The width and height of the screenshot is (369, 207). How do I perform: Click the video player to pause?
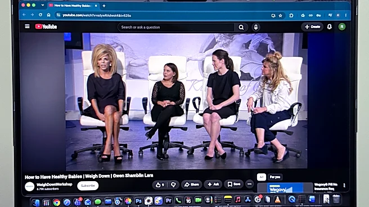pos(186,101)
